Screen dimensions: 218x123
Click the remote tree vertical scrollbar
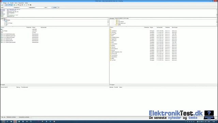(217, 23)
